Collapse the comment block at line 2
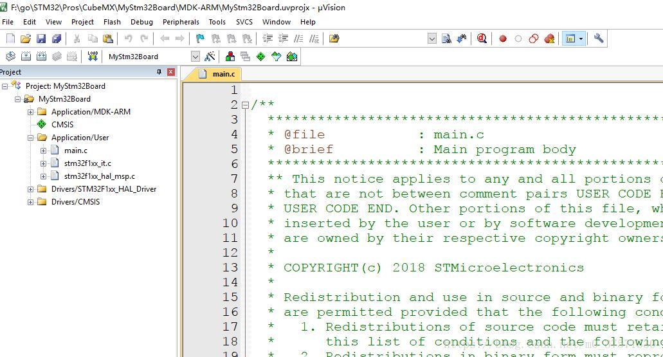Viewport: 663px width, 357px height. point(245,105)
